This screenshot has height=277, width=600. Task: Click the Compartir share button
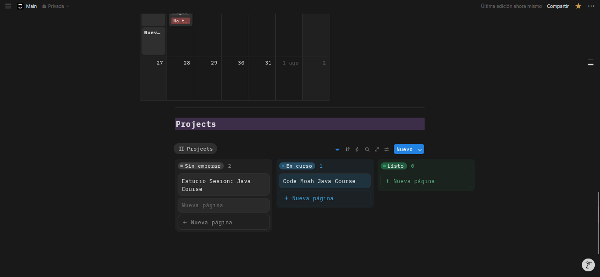557,6
